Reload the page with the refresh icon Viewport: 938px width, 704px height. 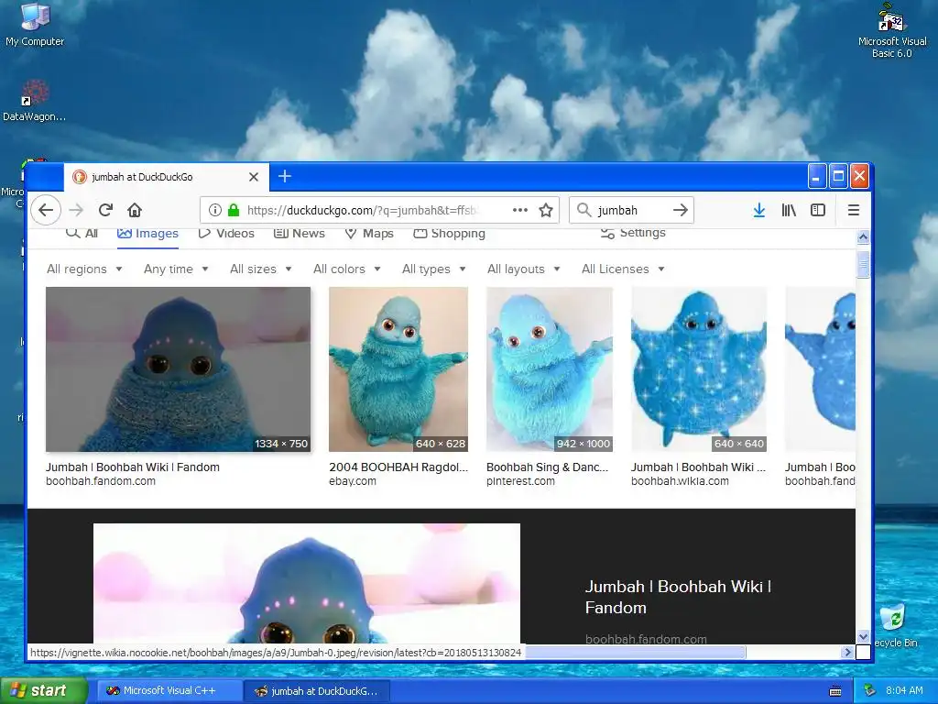tap(106, 210)
